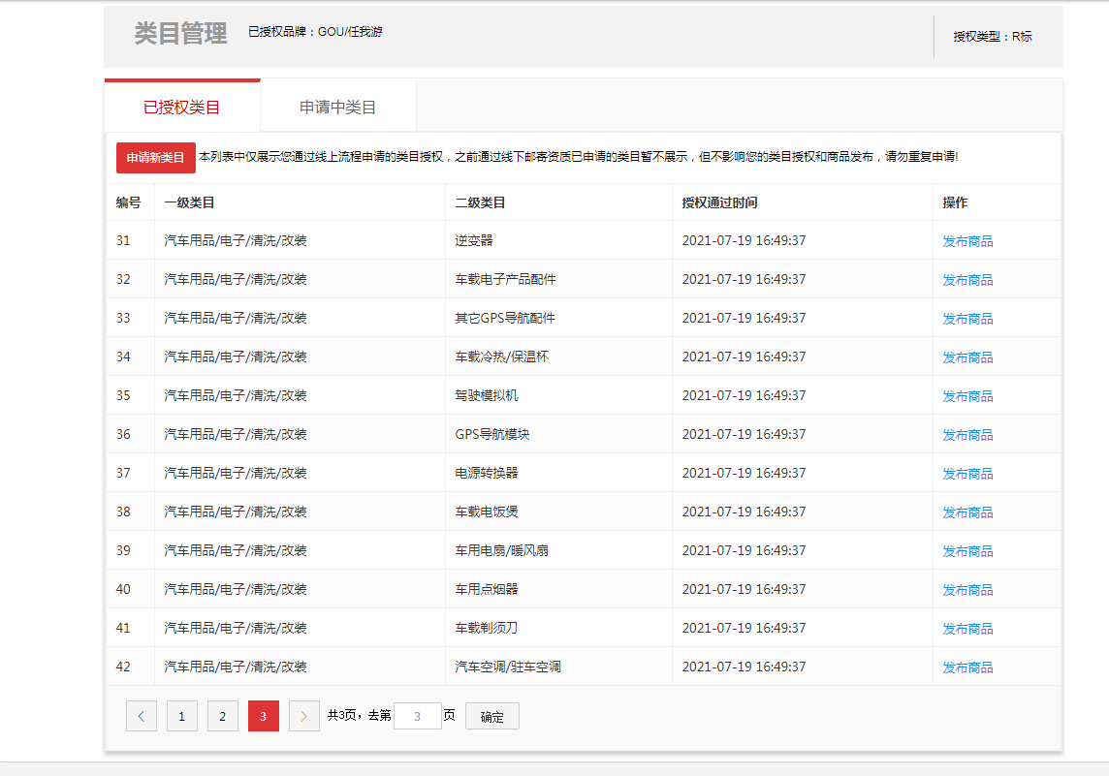
Task: Publish product for 驾驶模拟机 row
Action: click(967, 396)
